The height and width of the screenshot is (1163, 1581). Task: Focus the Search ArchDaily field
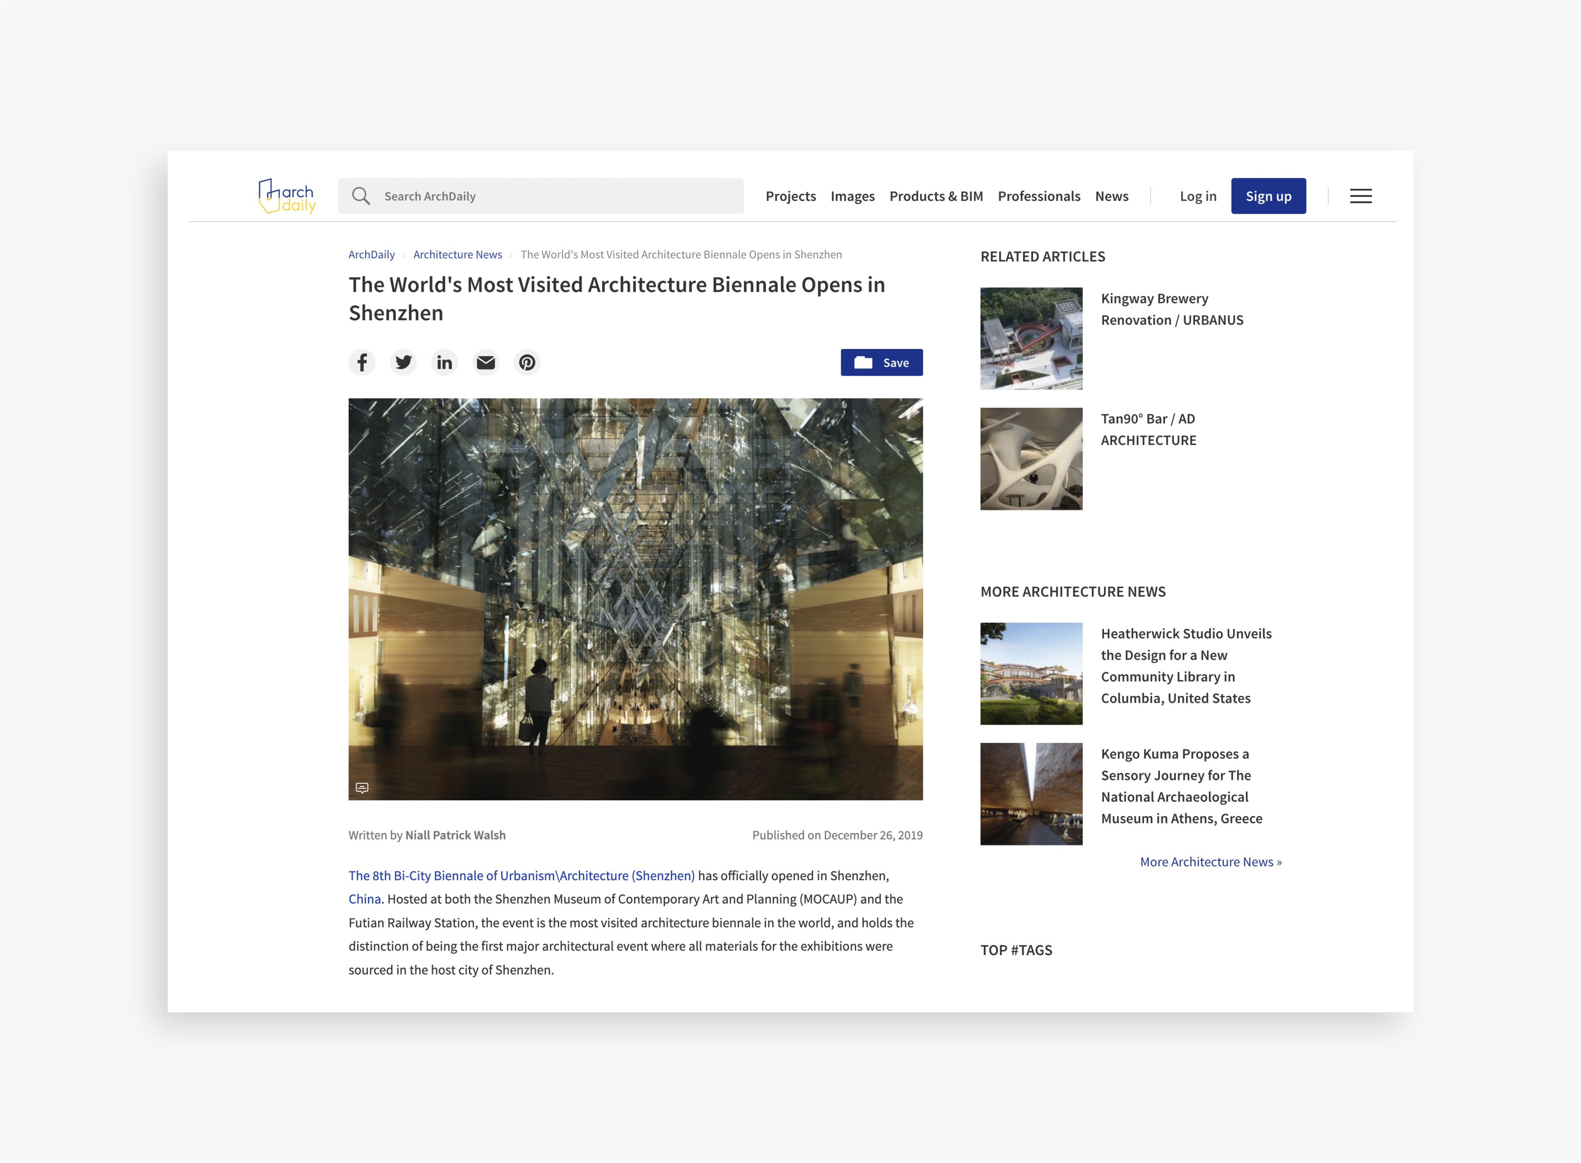tap(556, 197)
